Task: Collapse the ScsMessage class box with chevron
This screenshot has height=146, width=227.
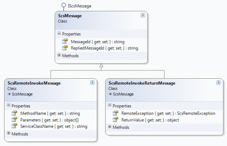Action: click(143, 15)
